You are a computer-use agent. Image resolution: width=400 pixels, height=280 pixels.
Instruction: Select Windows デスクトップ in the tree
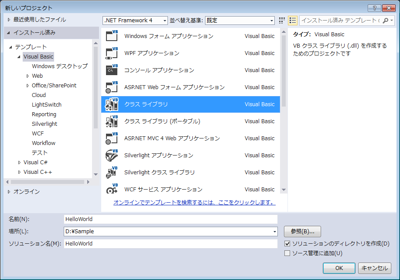pos(60,66)
